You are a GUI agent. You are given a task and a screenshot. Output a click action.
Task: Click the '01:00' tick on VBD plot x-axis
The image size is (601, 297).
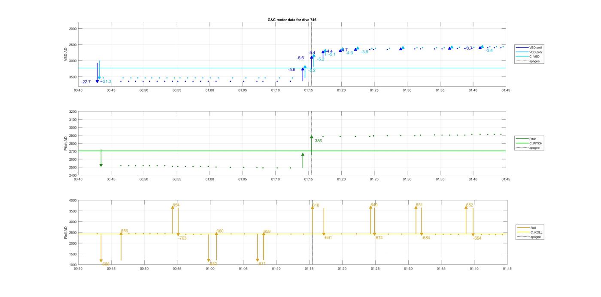210,91
